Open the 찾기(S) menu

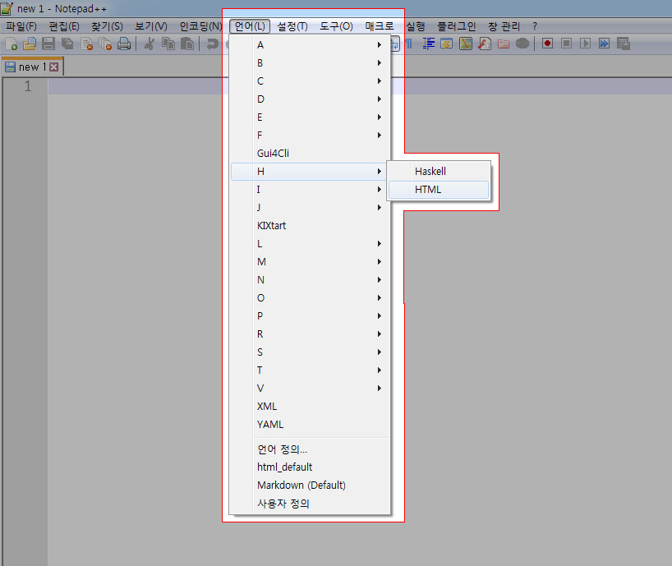tap(107, 26)
